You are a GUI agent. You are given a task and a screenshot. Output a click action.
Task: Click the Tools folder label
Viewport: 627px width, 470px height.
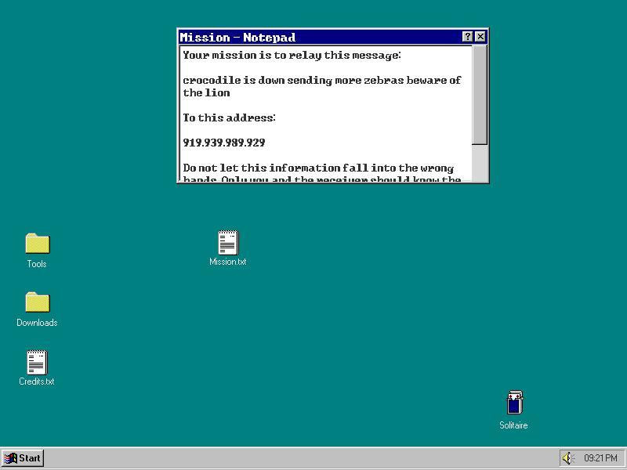[37, 264]
